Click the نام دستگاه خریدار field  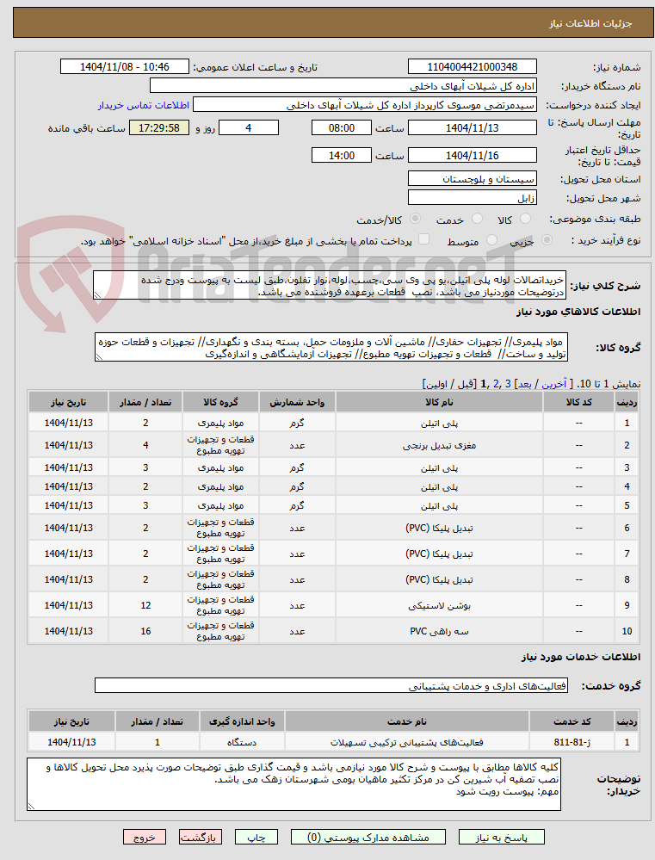343,86
